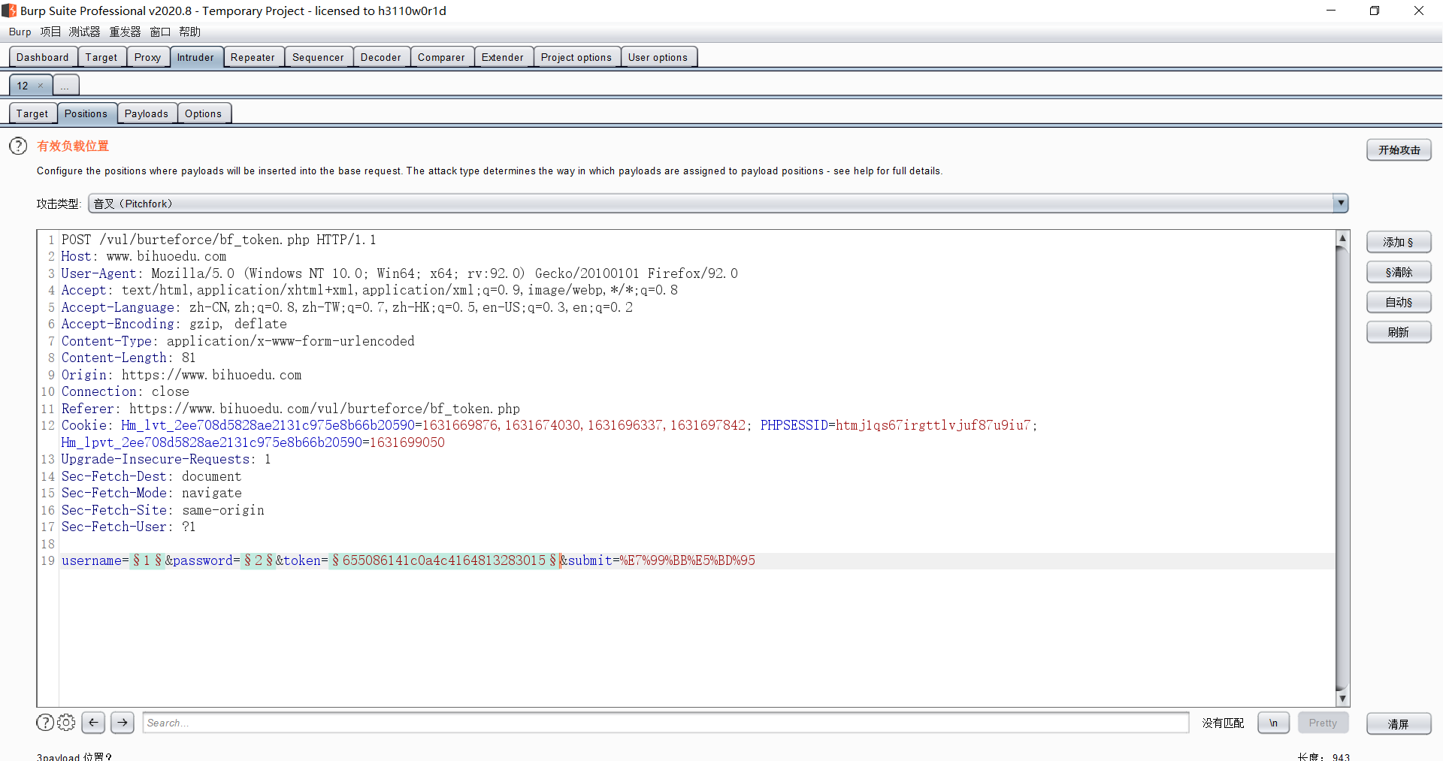Open the 测试器 menu

click(x=84, y=32)
